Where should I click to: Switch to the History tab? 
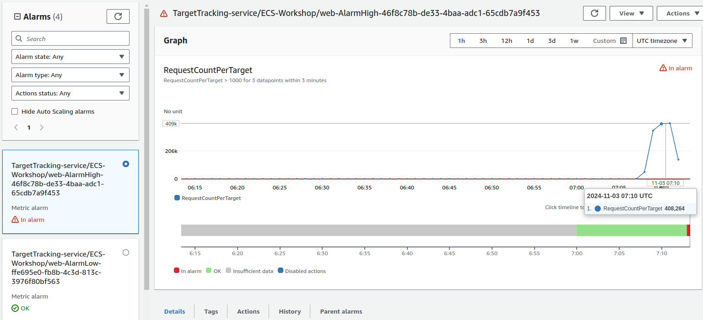(x=290, y=311)
